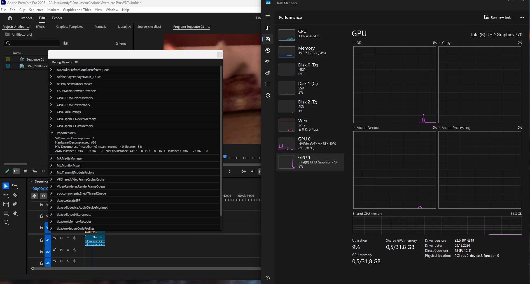Select the Type tool
Screen dimensions: 530x284
tap(6, 222)
